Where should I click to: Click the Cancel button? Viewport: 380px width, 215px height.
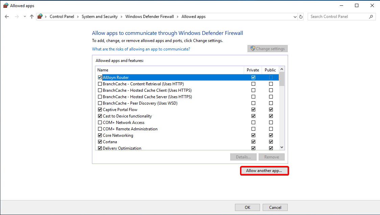[x=275, y=208]
